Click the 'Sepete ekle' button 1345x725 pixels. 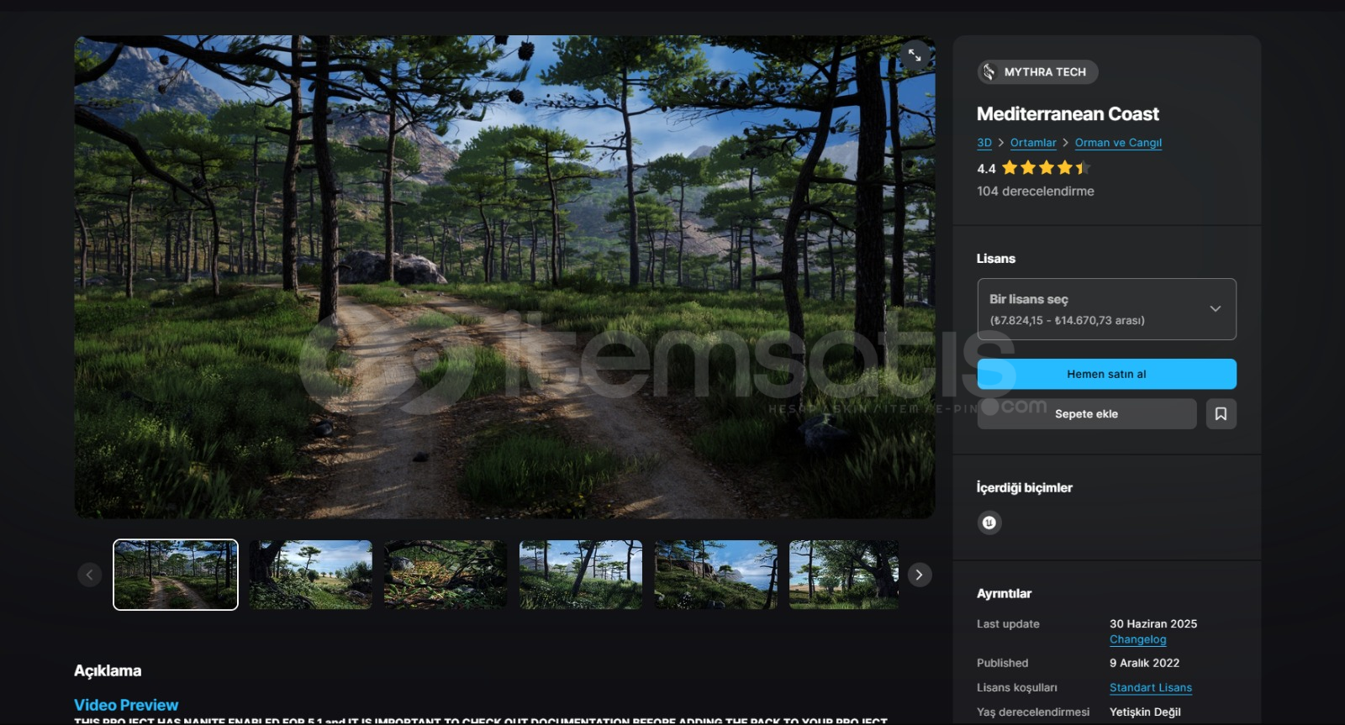click(1087, 413)
